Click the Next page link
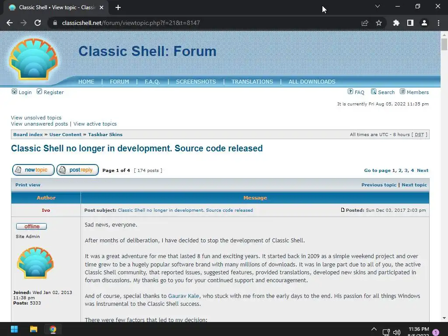Image resolution: width=448 pixels, height=336 pixels. click(423, 171)
